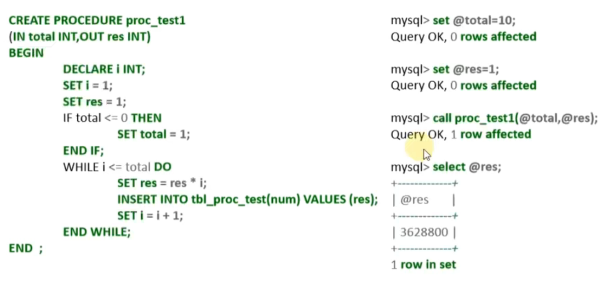Click the IF total <= 0 THEN line

(112, 118)
